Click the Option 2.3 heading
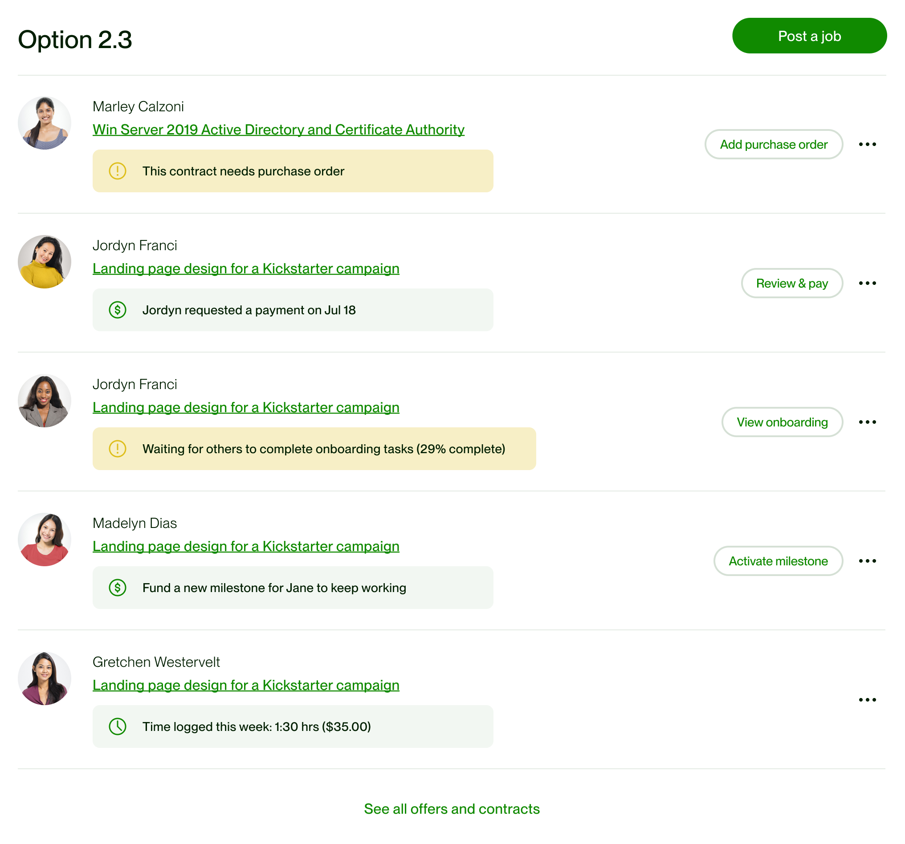 coord(75,39)
